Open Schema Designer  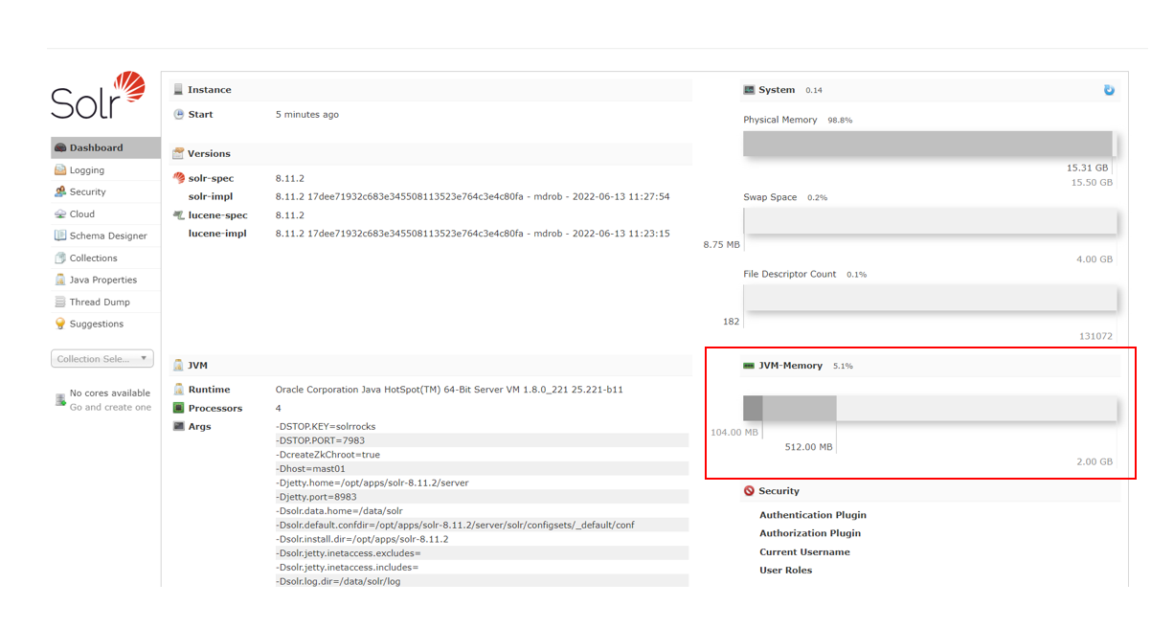[108, 235]
